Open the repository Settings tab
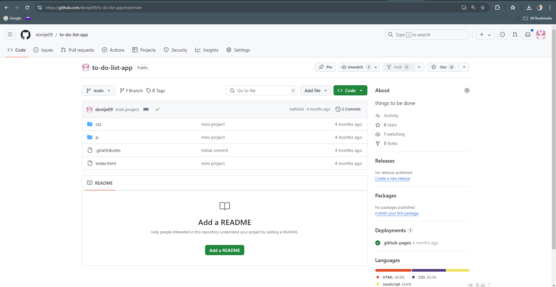The height and width of the screenshot is (287, 556). point(238,50)
